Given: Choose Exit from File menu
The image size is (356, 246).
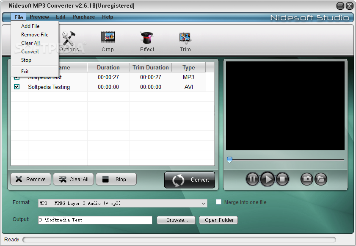Looking at the screenshot, I should [35, 71].
